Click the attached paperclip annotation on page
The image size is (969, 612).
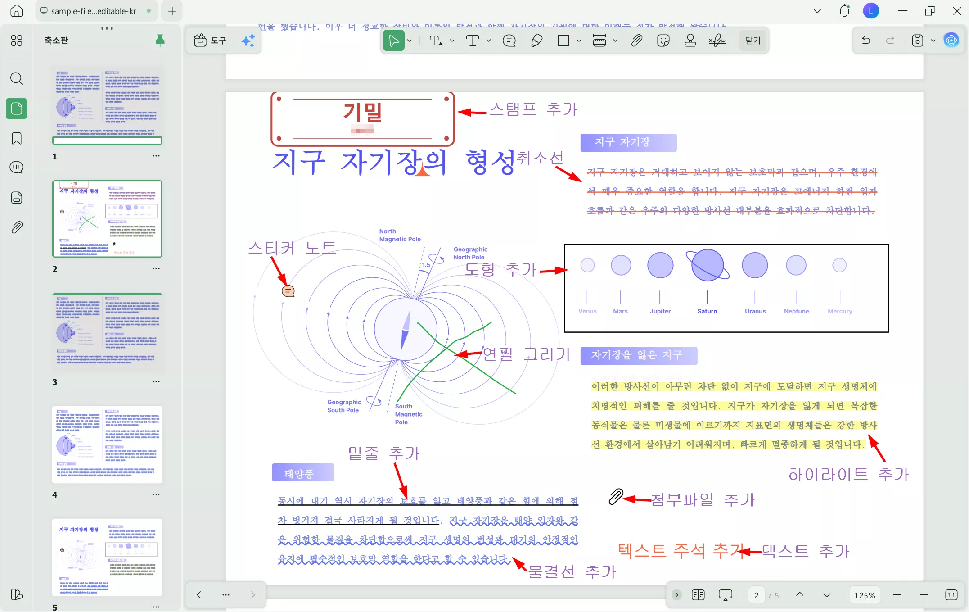tap(616, 497)
